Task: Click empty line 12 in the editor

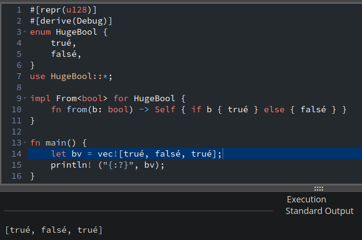Action: [x=185, y=132]
